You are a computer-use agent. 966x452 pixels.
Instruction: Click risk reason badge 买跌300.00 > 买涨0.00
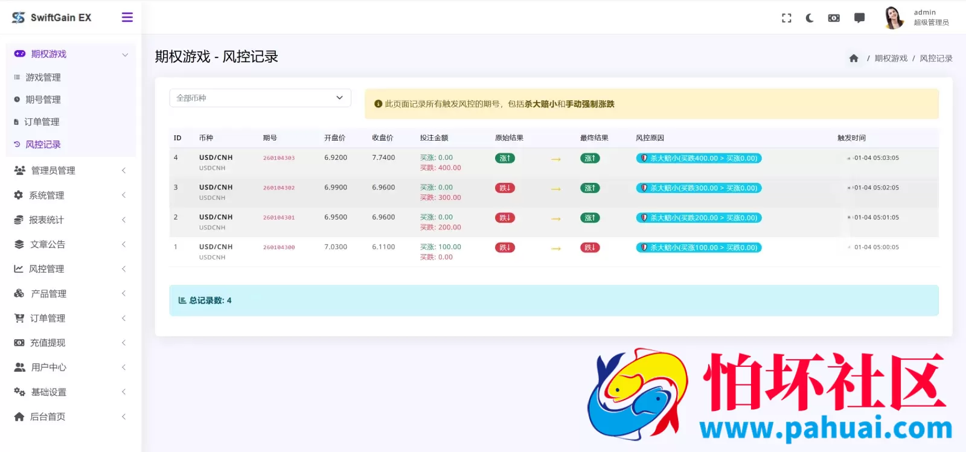point(699,188)
